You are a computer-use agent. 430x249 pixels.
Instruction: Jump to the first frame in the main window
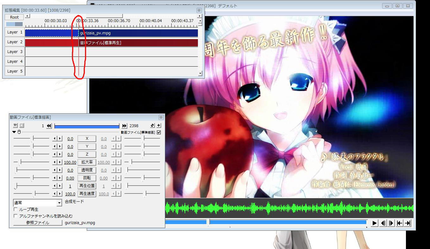(400, 223)
